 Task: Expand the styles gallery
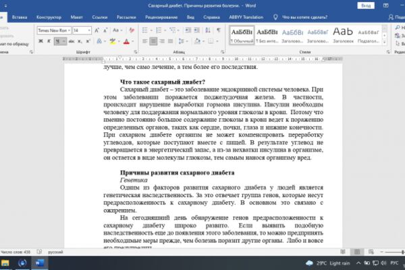click(x=385, y=42)
